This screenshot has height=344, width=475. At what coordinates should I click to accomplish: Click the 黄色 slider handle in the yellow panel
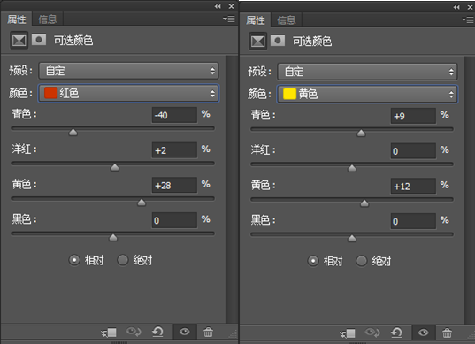[364, 203]
